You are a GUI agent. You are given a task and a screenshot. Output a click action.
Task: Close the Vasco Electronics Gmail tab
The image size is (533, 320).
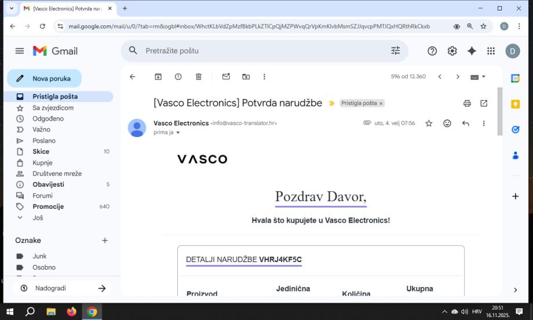tap(110, 9)
